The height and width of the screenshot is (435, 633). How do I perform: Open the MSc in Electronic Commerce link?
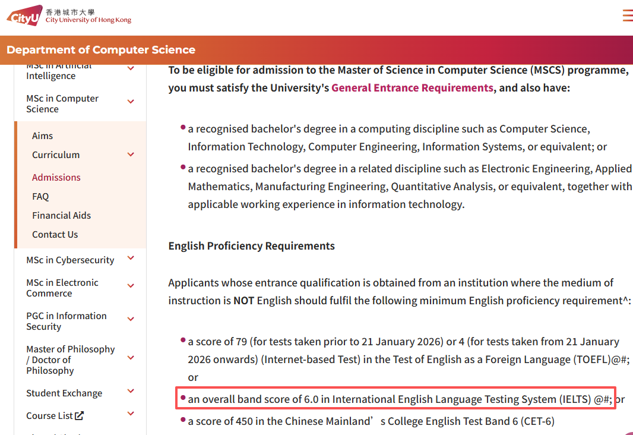coord(62,288)
